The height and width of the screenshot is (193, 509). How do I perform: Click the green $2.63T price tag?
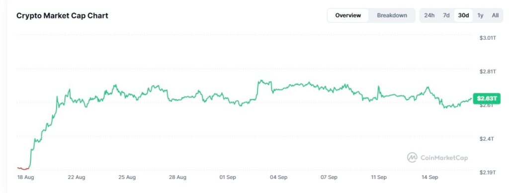point(487,98)
